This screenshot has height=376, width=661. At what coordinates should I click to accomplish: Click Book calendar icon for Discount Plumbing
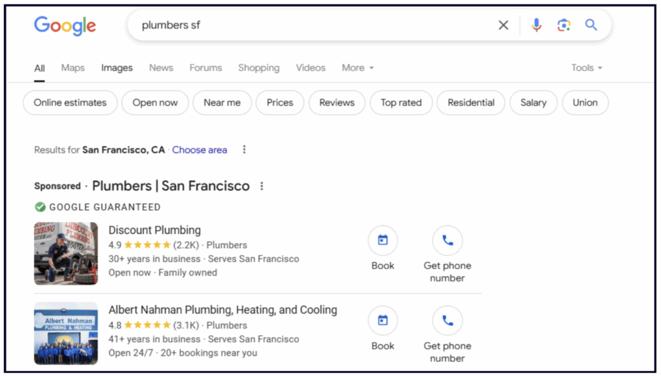coord(383,241)
